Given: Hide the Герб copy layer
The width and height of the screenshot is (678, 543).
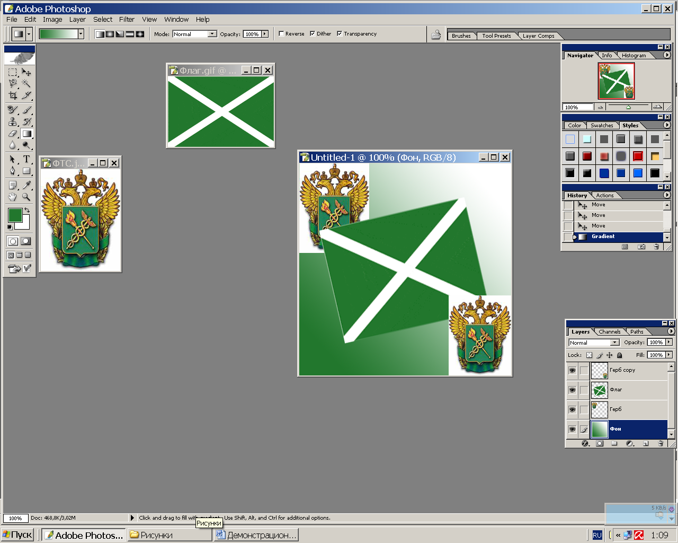Looking at the screenshot, I should tap(572, 370).
